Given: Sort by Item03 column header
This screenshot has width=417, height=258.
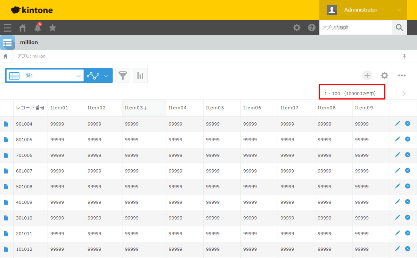Looking at the screenshot, I should (144, 108).
